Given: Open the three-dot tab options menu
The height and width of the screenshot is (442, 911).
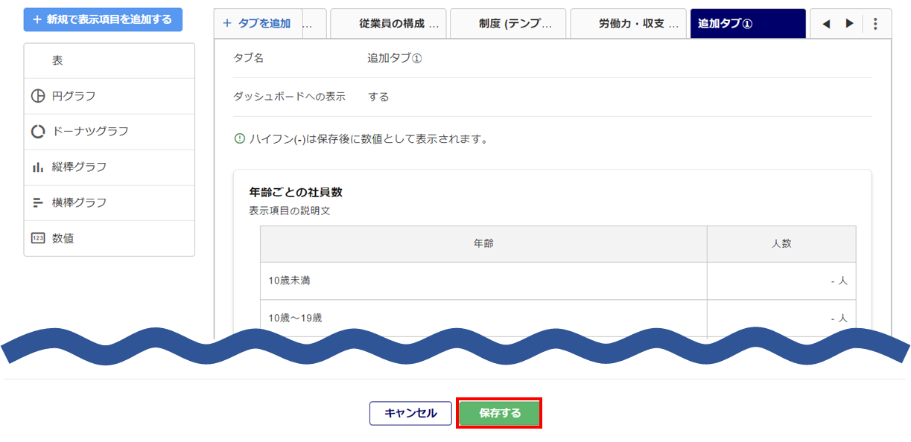Looking at the screenshot, I should [875, 24].
